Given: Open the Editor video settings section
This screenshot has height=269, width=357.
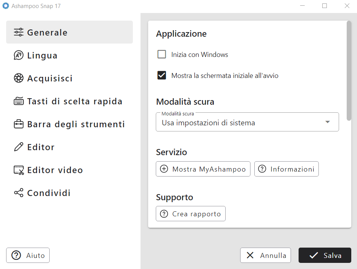Looking at the screenshot, I should (x=69, y=170).
